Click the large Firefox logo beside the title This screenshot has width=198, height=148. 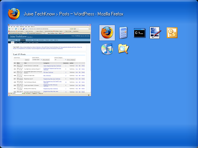(x=14, y=13)
